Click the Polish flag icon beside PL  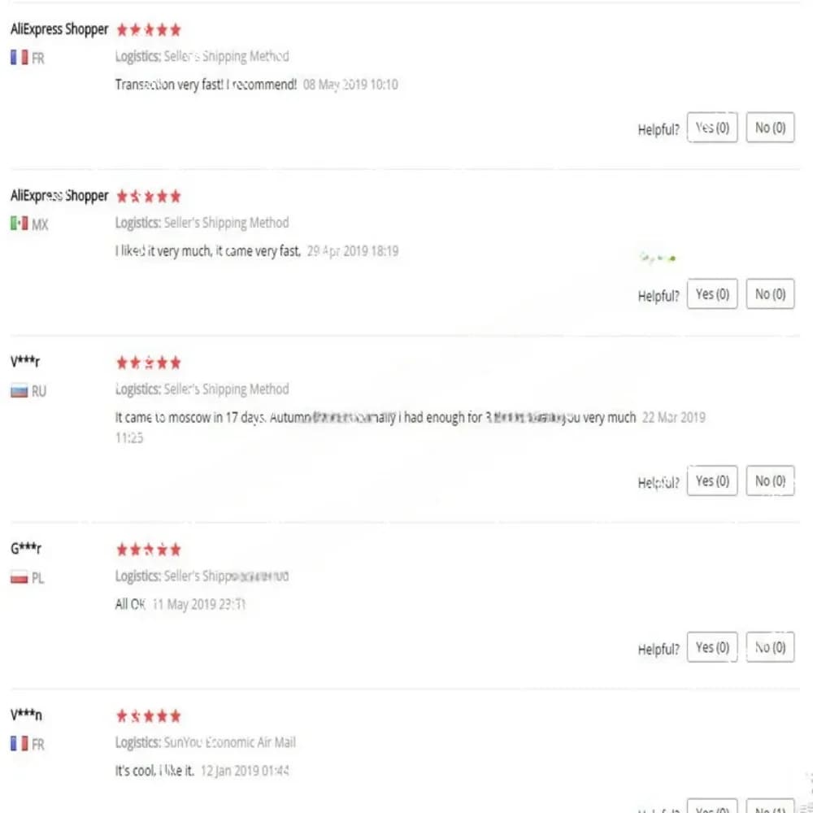pyautogui.click(x=20, y=577)
